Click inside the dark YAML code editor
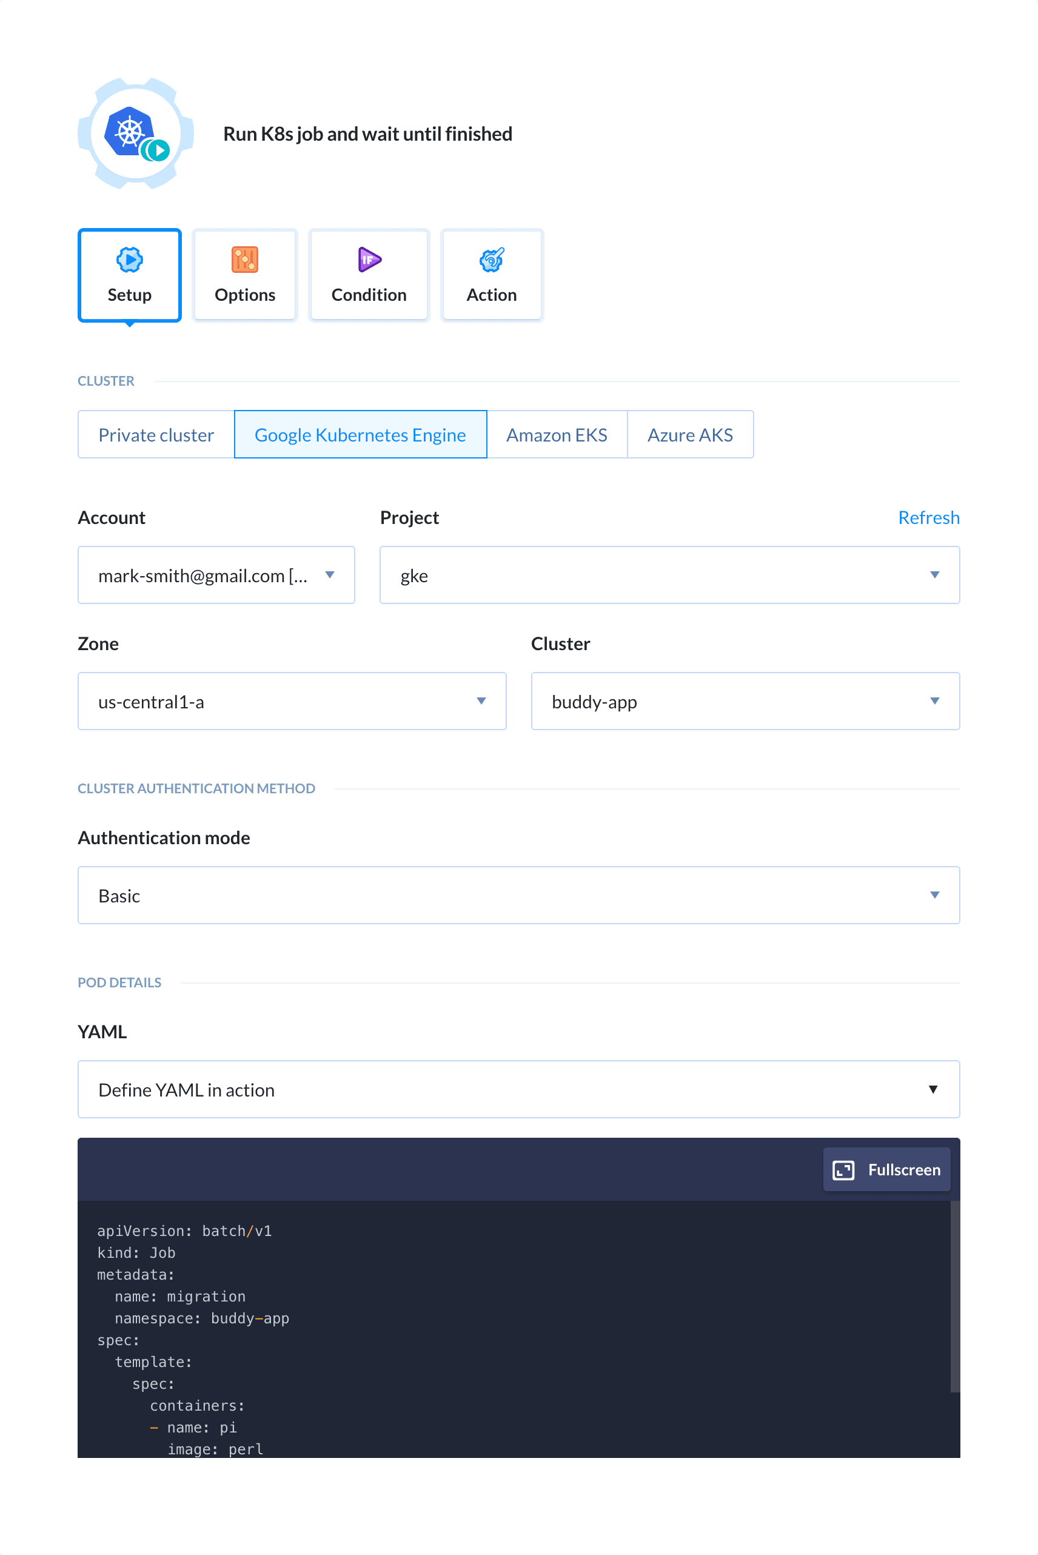Screen dimensions: 1038x1555 (x=463, y=1324)
